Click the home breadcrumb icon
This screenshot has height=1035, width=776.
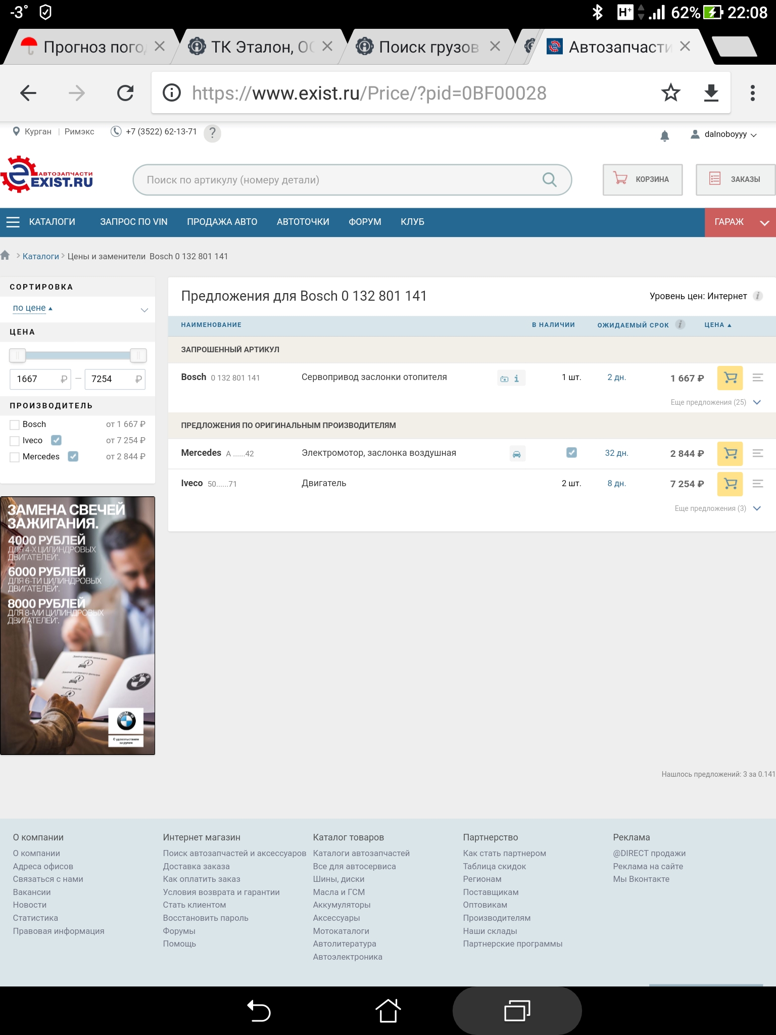tap(6, 255)
